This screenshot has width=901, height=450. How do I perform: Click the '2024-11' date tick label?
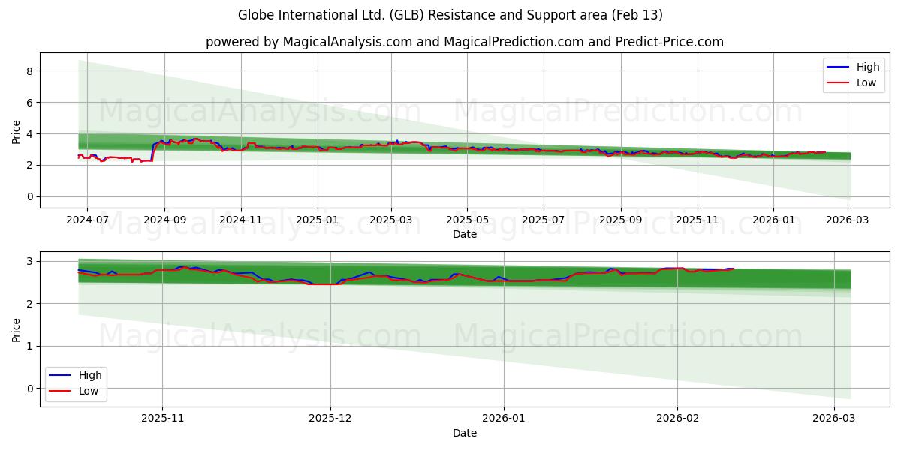pyautogui.click(x=241, y=220)
